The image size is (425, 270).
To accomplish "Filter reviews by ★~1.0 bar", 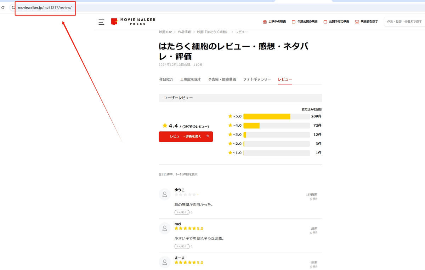I will 277,153.
